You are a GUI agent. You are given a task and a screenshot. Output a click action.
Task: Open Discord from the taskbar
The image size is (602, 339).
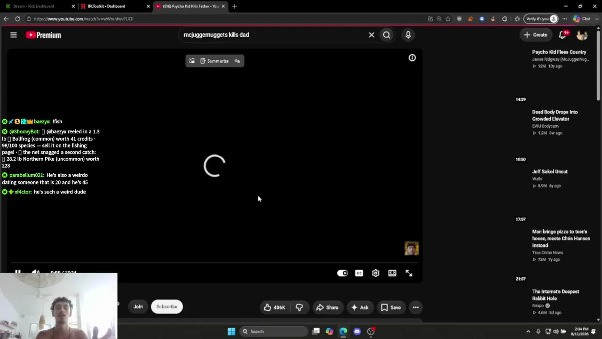(x=357, y=331)
